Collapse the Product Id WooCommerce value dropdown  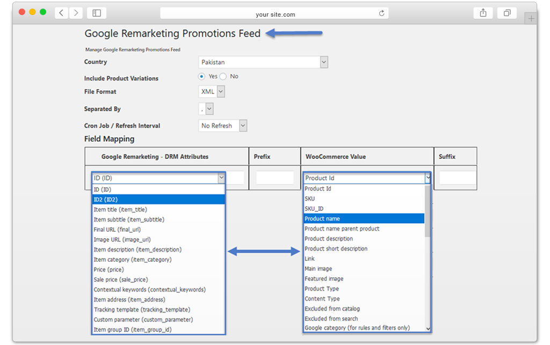pos(428,178)
